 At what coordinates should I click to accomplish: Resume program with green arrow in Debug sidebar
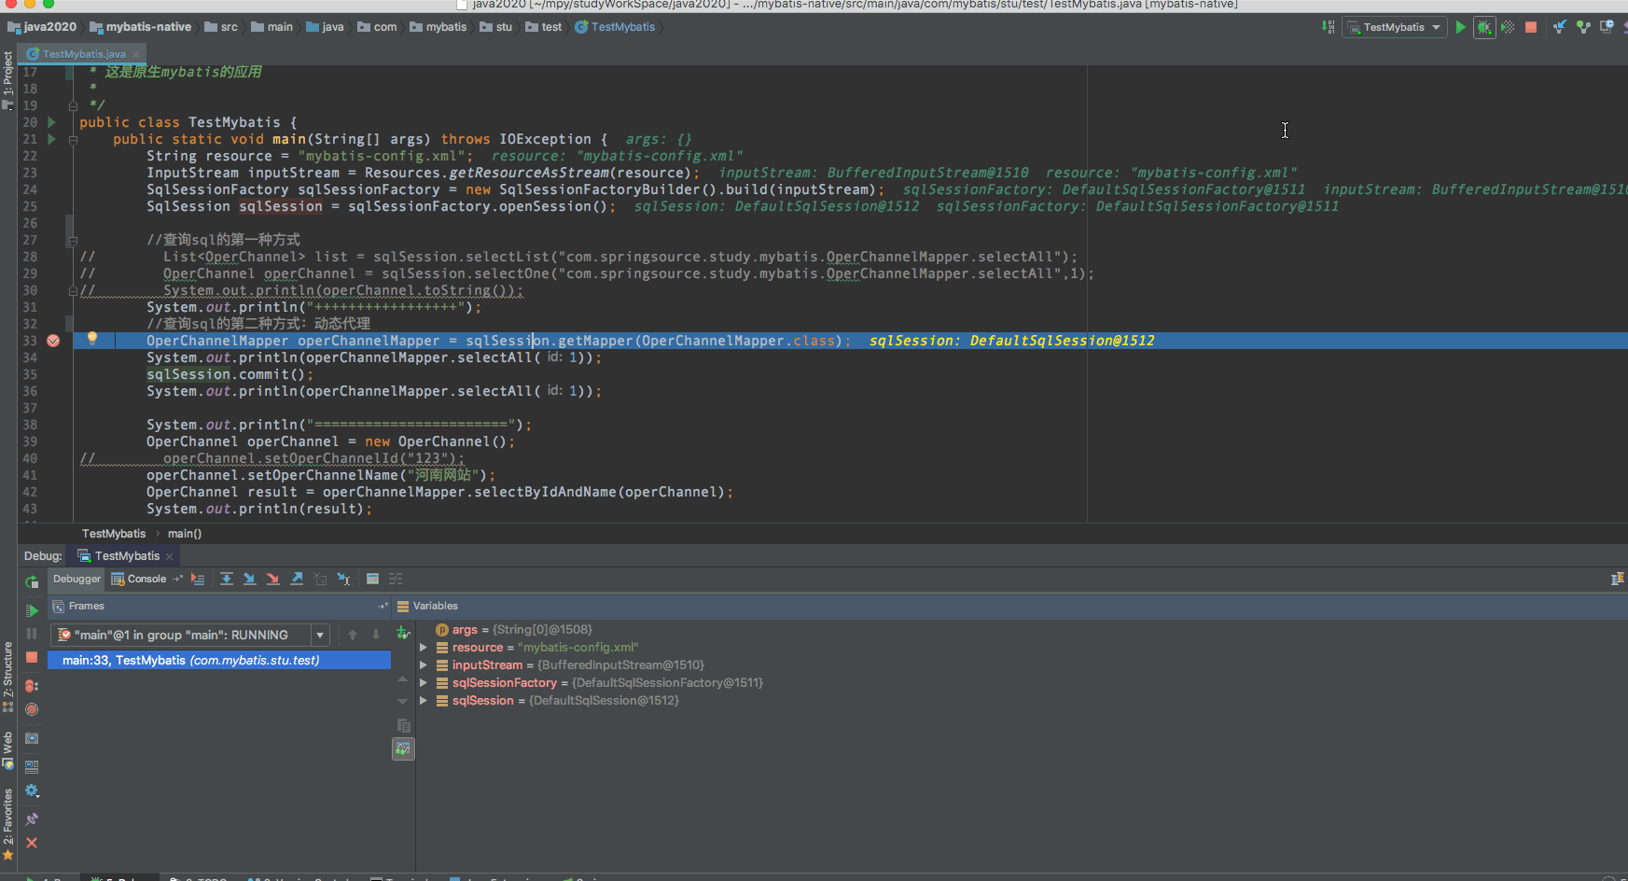pos(32,610)
